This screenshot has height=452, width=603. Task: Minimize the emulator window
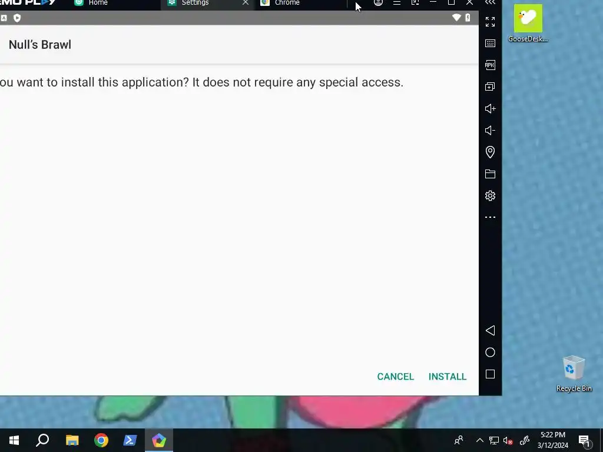433,2
